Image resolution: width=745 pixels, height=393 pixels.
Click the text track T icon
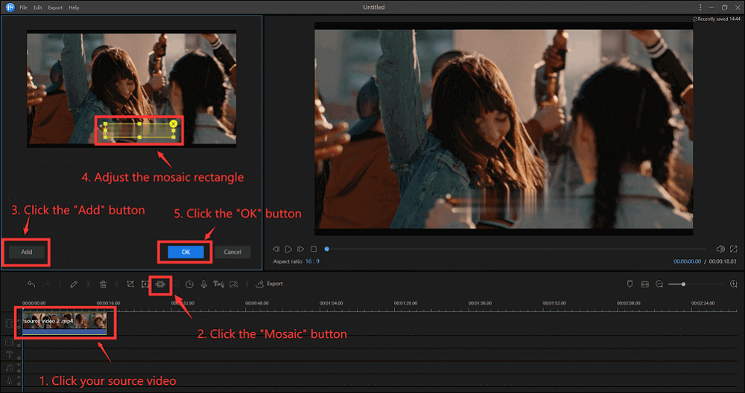click(x=9, y=354)
